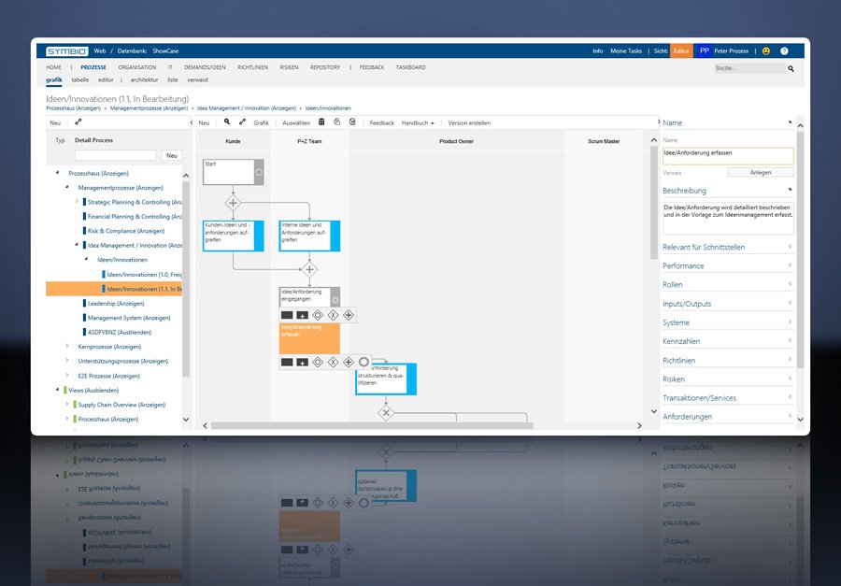Click the SYMBIO logo
The height and width of the screenshot is (586, 841).
(67, 51)
